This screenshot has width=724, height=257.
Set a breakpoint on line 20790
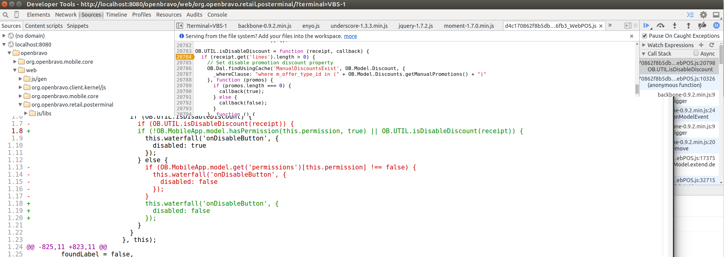(184, 91)
